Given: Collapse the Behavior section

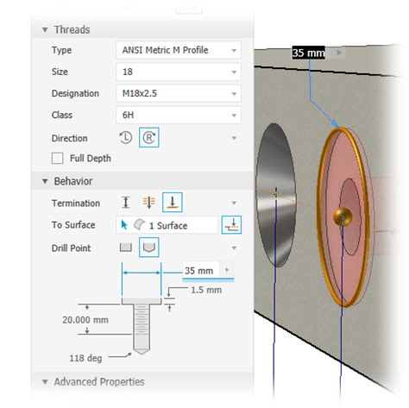Looking at the screenshot, I should tap(45, 181).
